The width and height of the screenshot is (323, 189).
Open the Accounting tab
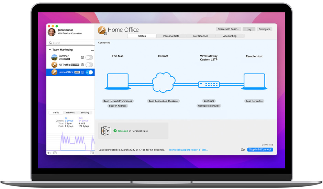point(230,36)
